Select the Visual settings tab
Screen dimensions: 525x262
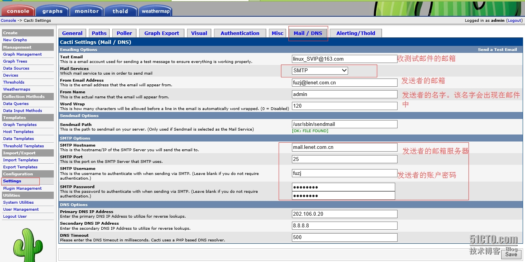point(199,33)
